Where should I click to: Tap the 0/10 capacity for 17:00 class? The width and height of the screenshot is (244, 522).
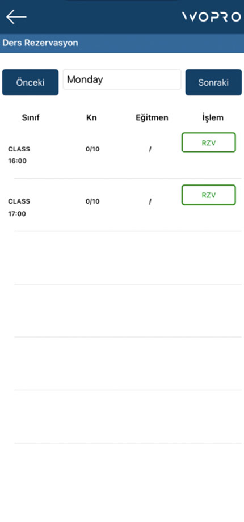[x=92, y=201]
